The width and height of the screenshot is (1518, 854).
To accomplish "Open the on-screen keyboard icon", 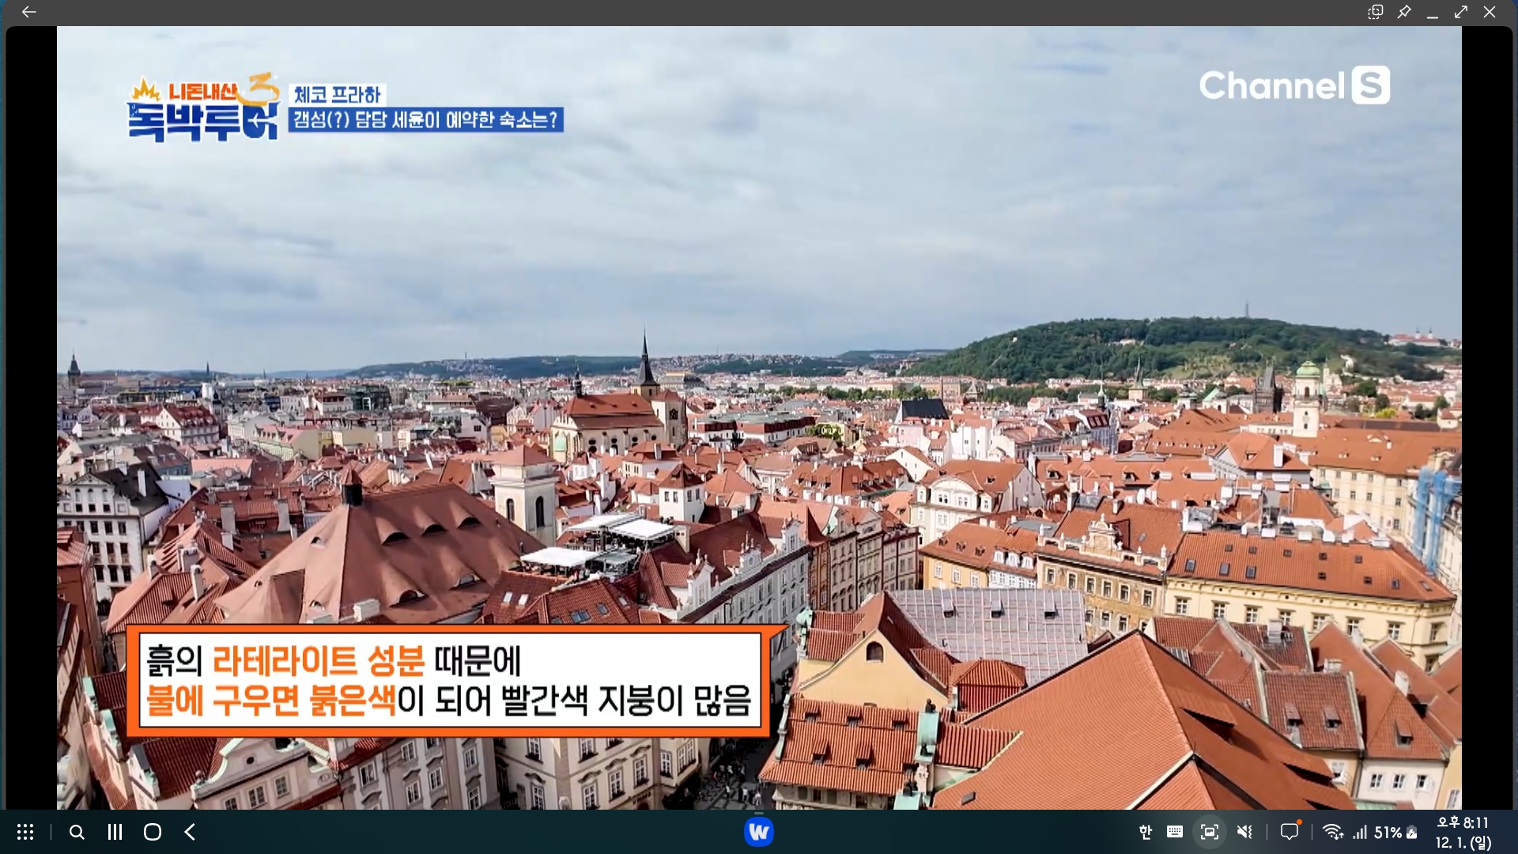I will pyautogui.click(x=1175, y=832).
